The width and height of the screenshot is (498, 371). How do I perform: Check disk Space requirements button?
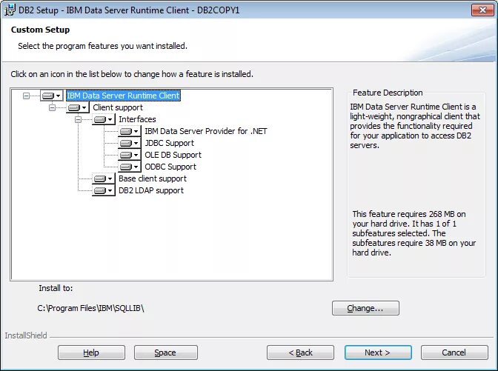pyautogui.click(x=166, y=352)
